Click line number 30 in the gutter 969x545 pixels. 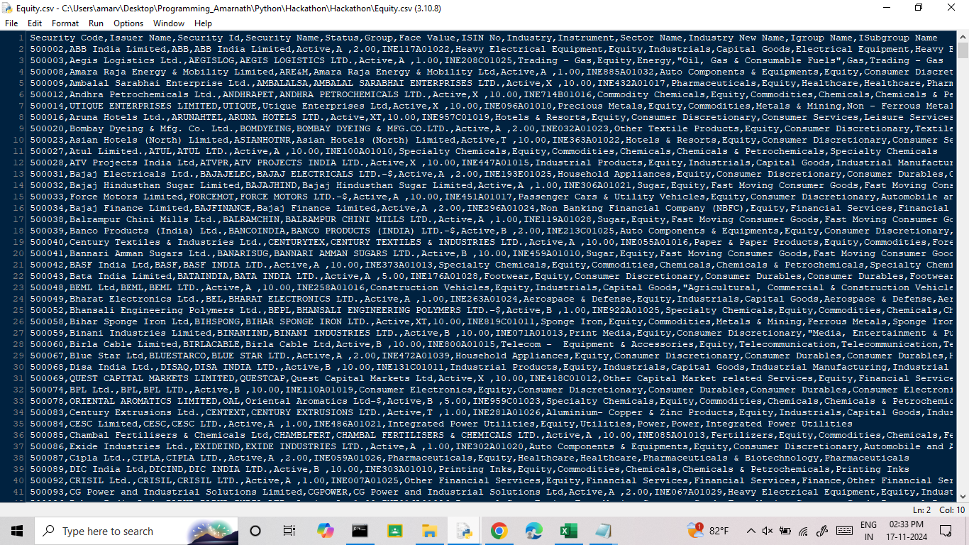tap(19, 367)
